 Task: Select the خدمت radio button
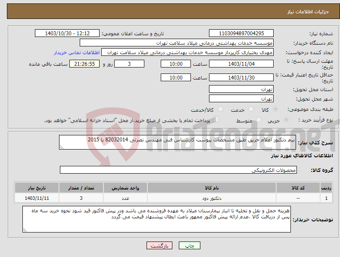click(x=251, y=109)
